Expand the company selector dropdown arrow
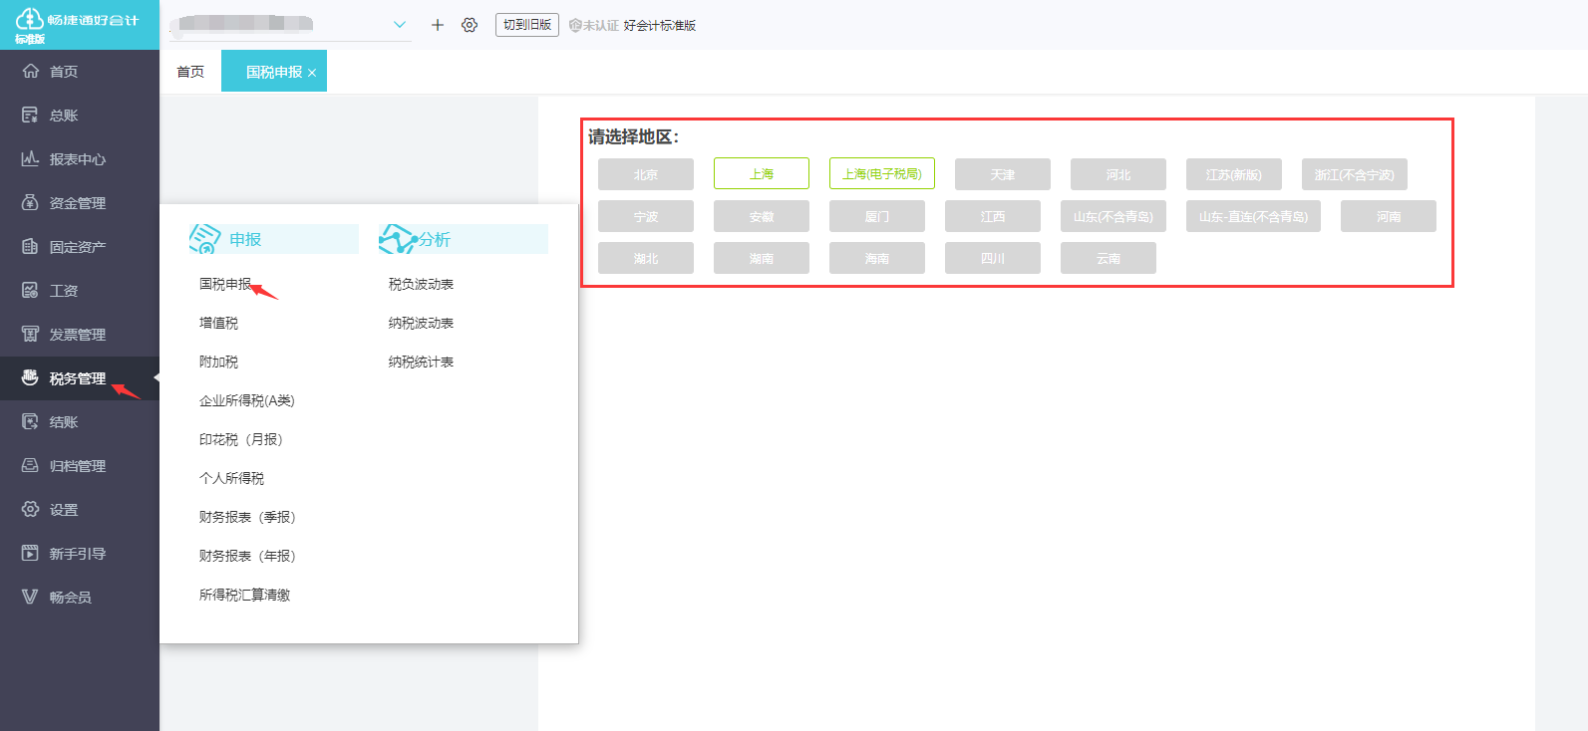1588x731 pixels. point(400,25)
